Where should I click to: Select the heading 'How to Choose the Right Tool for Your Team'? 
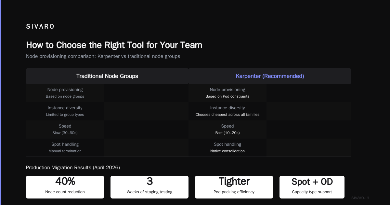pyautogui.click(x=114, y=45)
